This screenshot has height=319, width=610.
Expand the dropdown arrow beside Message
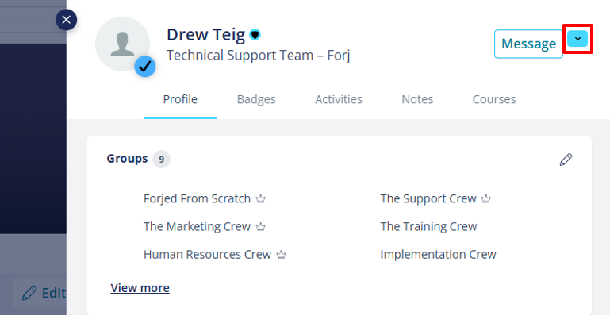(x=577, y=38)
